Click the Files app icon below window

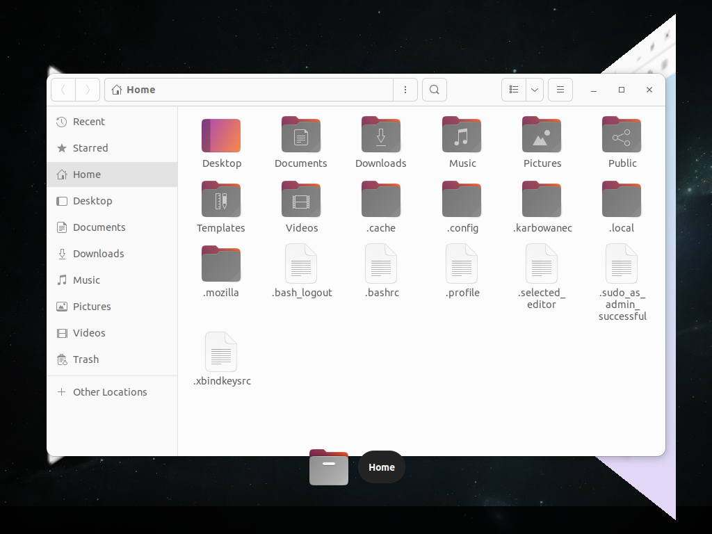pos(329,467)
